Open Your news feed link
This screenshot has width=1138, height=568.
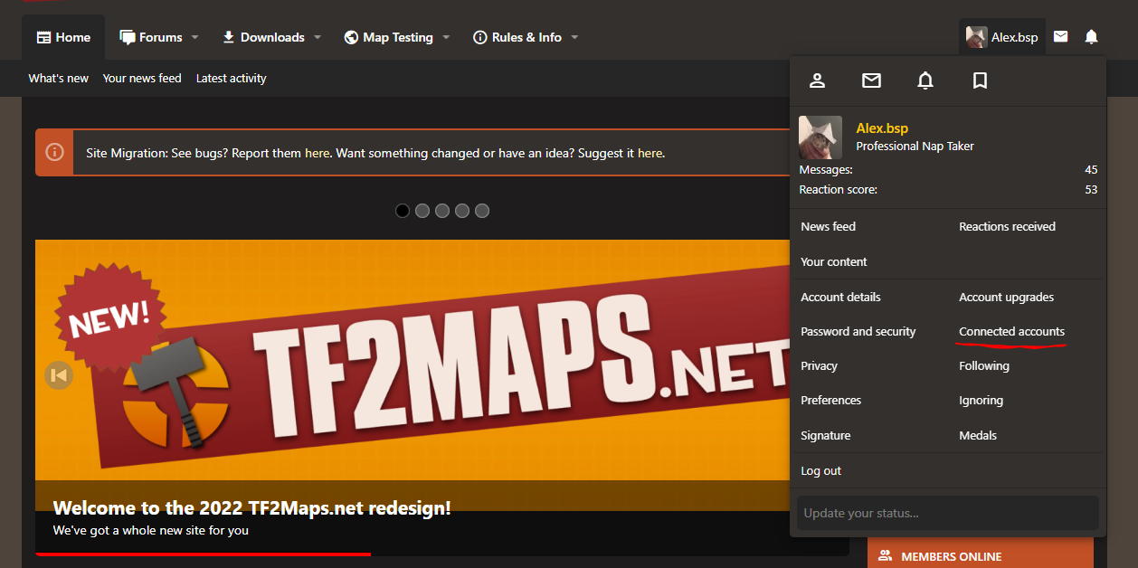142,79
